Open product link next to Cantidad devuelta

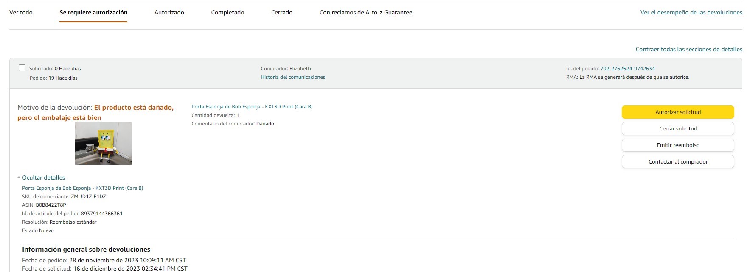pyautogui.click(x=252, y=107)
